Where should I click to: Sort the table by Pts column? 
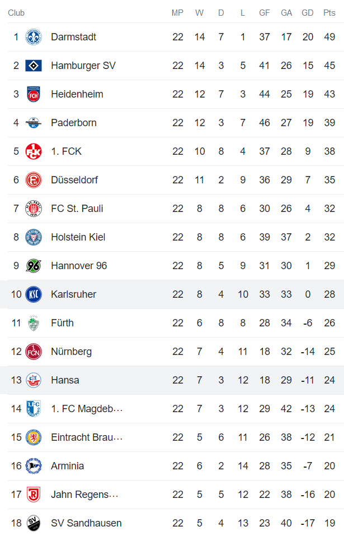point(328,12)
